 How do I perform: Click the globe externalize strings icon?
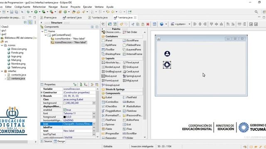tap(162, 24)
